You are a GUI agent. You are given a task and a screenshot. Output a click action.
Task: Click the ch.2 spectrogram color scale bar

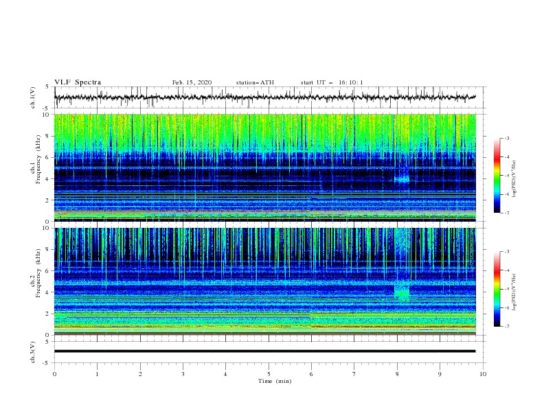[x=497, y=289]
